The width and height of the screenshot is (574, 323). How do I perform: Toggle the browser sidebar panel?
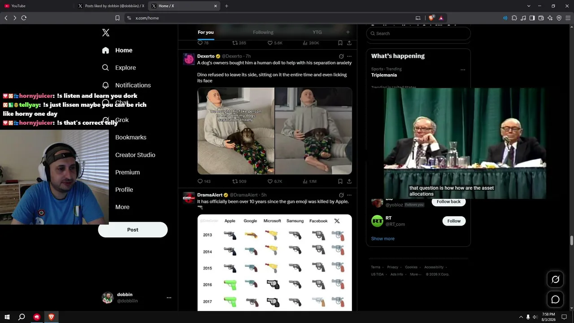click(x=532, y=18)
